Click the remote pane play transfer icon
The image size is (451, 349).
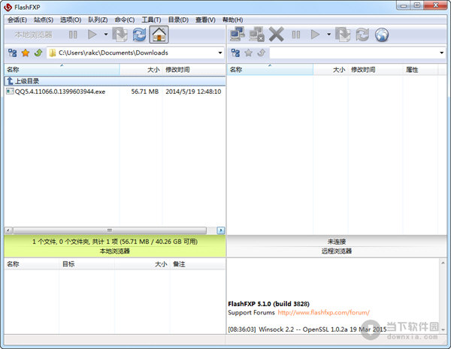click(x=315, y=35)
